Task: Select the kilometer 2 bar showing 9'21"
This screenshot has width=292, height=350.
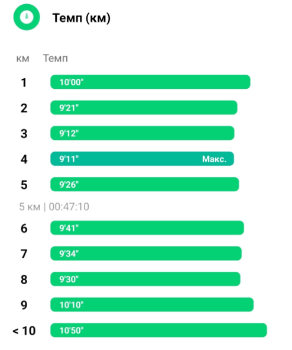Action: tap(144, 108)
